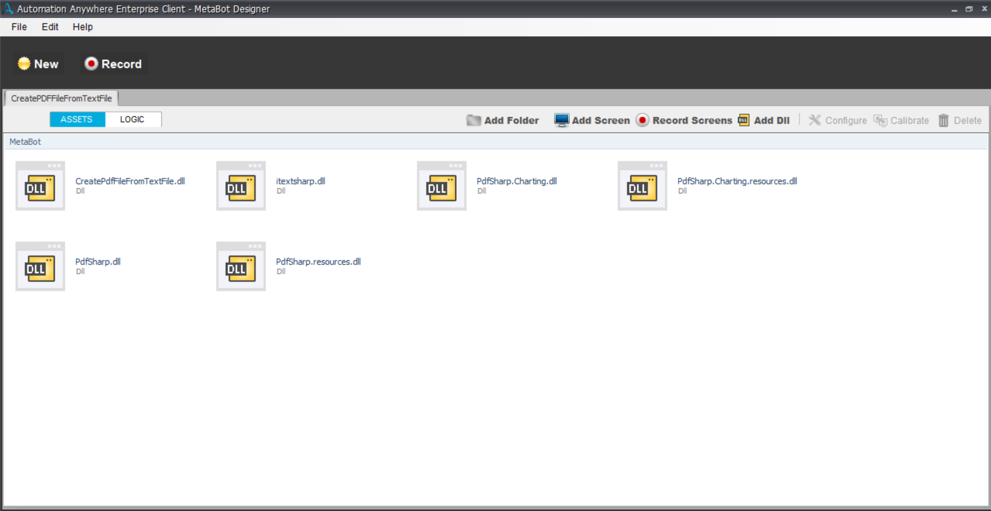Screen dimensions: 991x511
Task: Click the Calibrate icon
Action: coord(880,120)
